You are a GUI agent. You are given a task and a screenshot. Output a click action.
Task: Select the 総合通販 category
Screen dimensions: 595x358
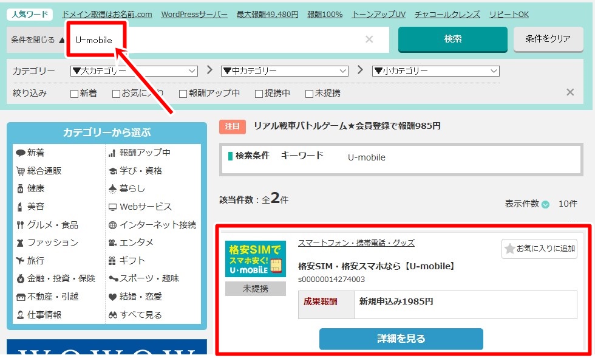[x=44, y=171]
